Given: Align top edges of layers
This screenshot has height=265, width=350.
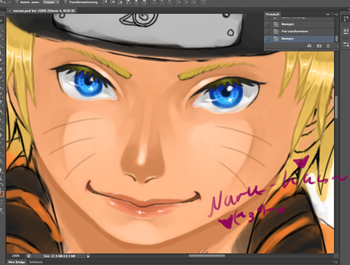Looking at the screenshot, I should pos(105,2).
